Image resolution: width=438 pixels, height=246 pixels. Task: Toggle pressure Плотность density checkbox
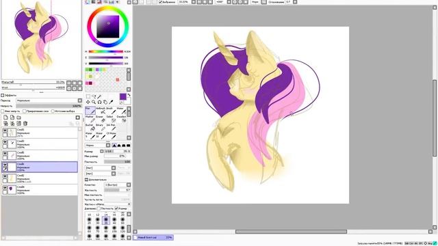coord(99,208)
